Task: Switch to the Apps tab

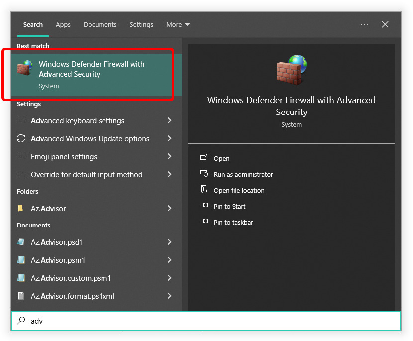Action: tap(63, 25)
